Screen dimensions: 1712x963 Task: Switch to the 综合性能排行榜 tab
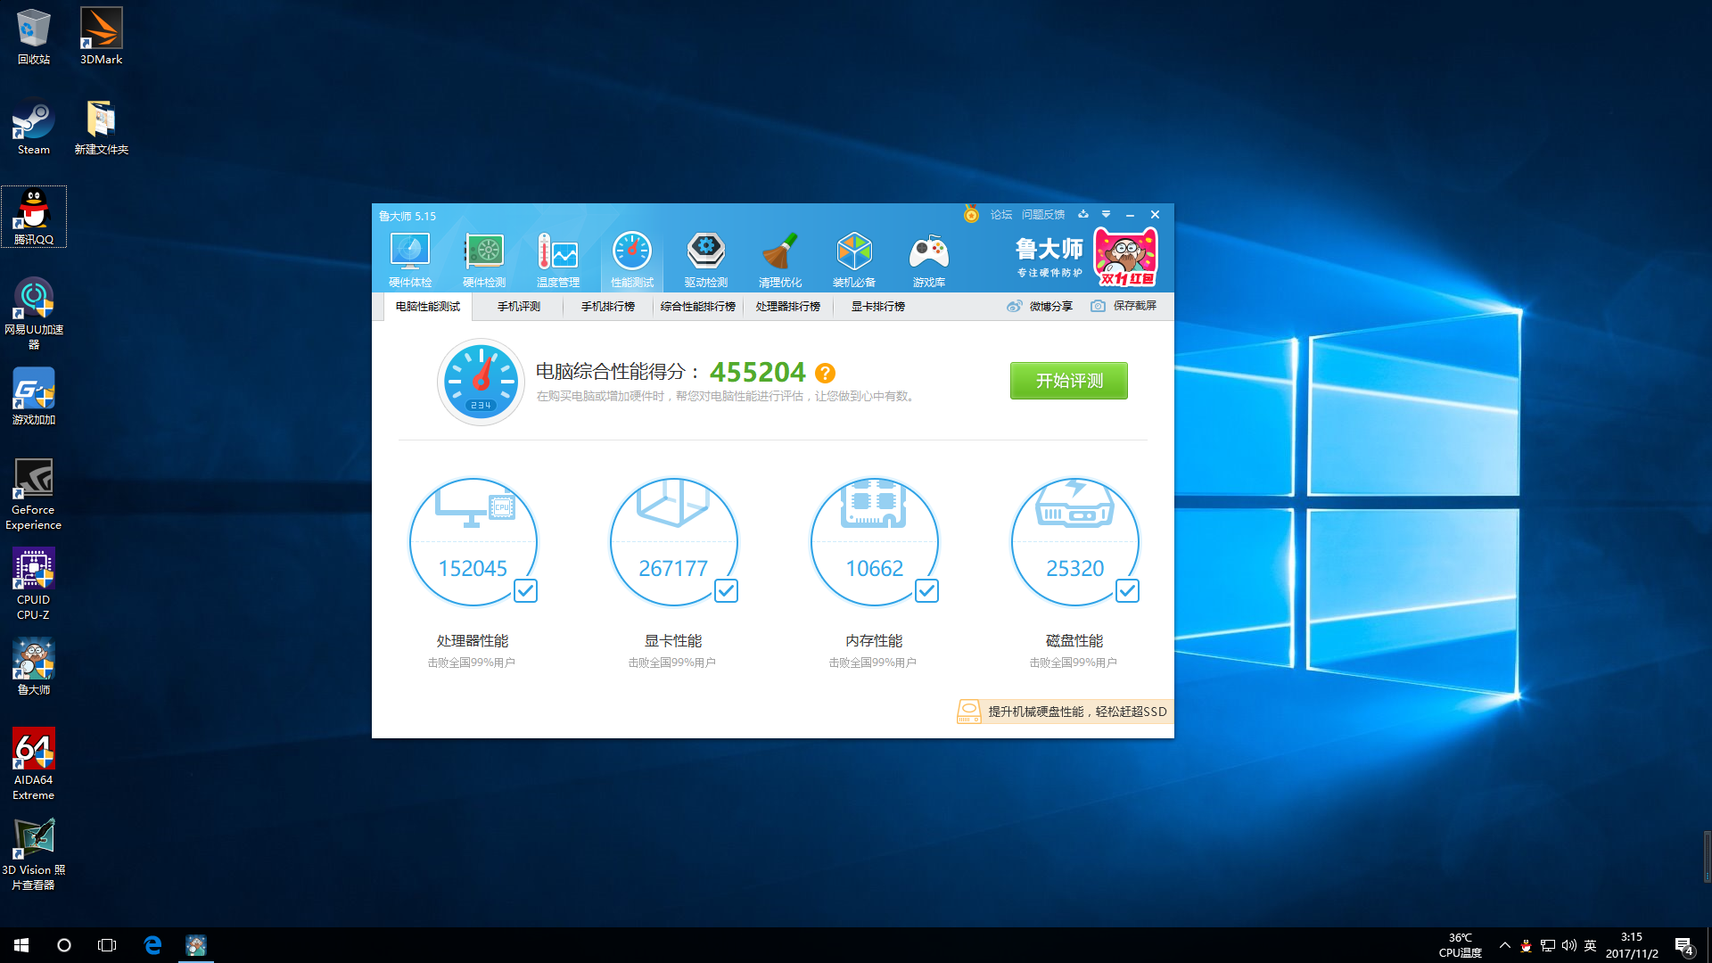click(698, 306)
